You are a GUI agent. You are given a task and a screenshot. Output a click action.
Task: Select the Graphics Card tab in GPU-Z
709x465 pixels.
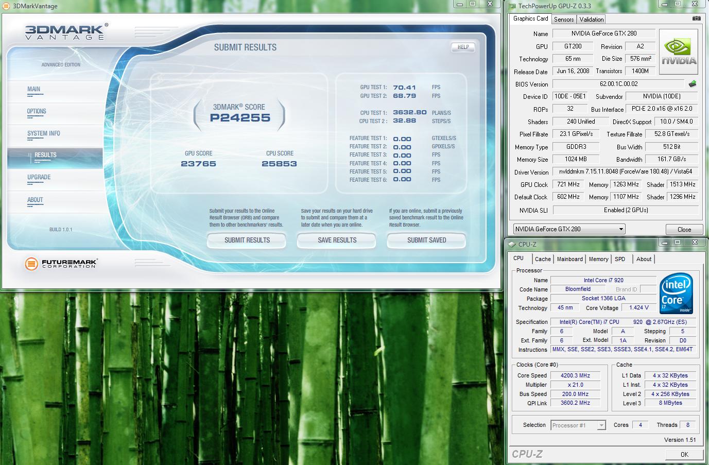point(530,19)
